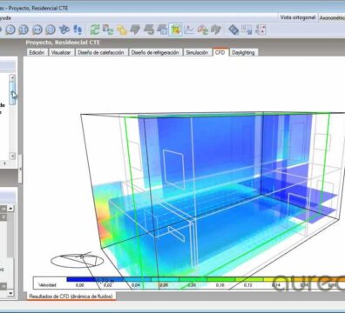Click the highlighted yellow-green box toolbar icon
Screen dimensions: 345x313
[x=175, y=30]
